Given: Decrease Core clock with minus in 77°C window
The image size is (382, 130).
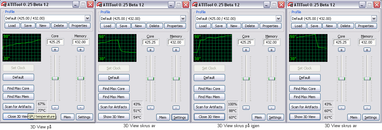Looking at the screenshot, I should 55,108.
